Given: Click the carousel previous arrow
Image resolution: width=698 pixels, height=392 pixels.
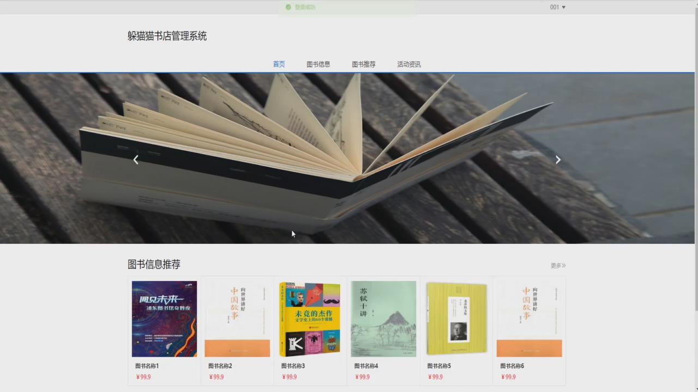Looking at the screenshot, I should click(x=136, y=159).
